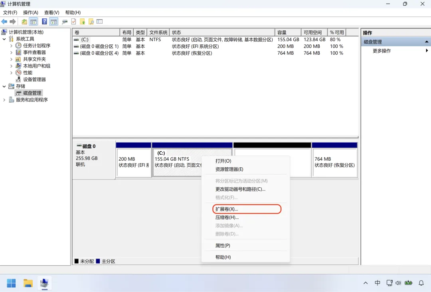Image resolution: width=431 pixels, height=292 pixels.
Task: Select the 磁盘管理 icon in the sidebar
Action: (19, 93)
